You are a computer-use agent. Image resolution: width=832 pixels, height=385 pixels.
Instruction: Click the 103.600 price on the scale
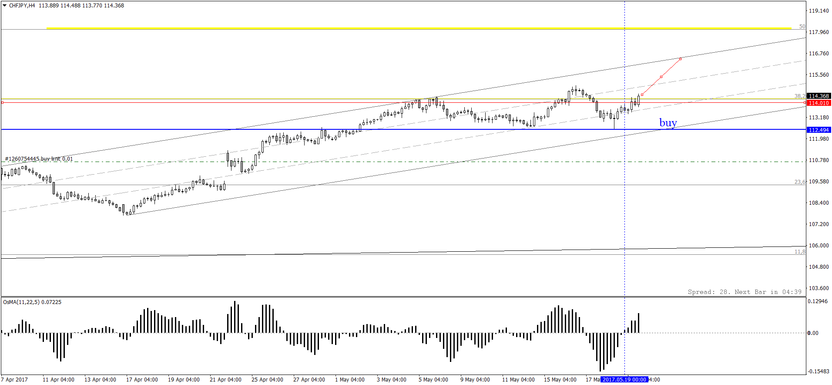coord(819,288)
